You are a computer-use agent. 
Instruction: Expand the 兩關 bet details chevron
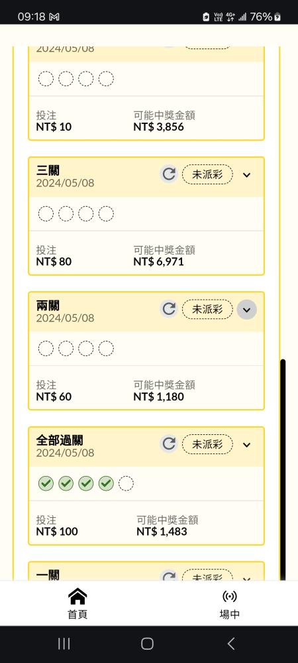click(247, 310)
